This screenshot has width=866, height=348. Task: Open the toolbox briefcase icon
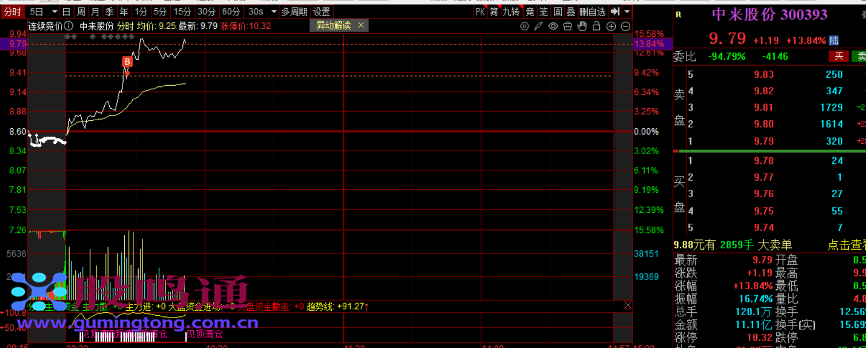pos(568,26)
